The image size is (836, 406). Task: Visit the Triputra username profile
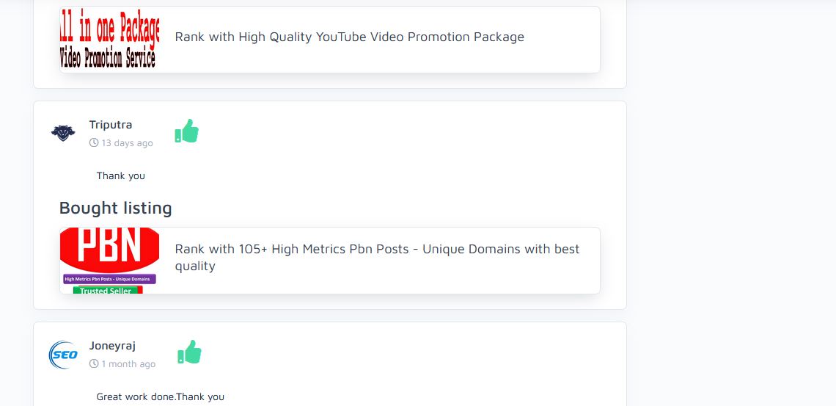[x=111, y=125]
